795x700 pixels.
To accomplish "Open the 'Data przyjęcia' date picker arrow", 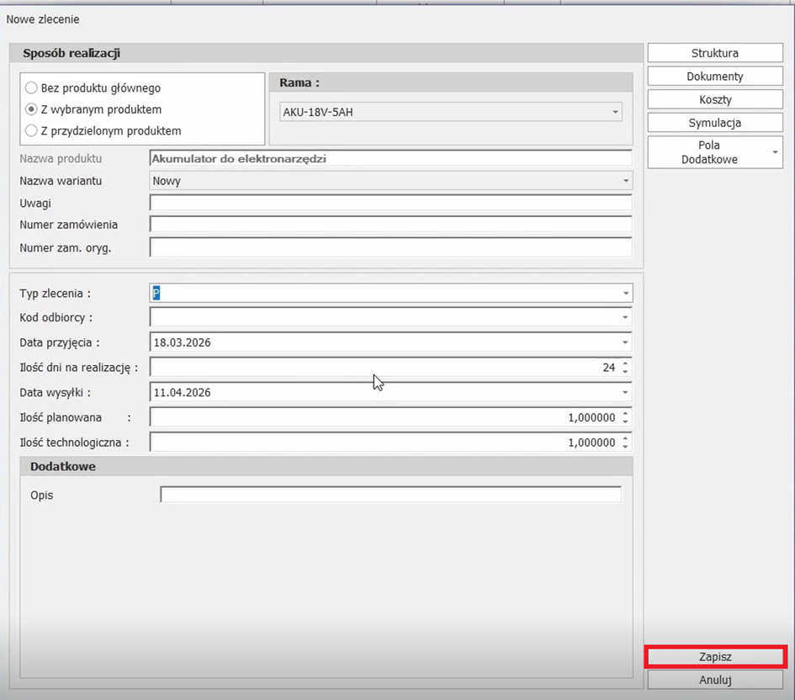I will pyautogui.click(x=625, y=342).
